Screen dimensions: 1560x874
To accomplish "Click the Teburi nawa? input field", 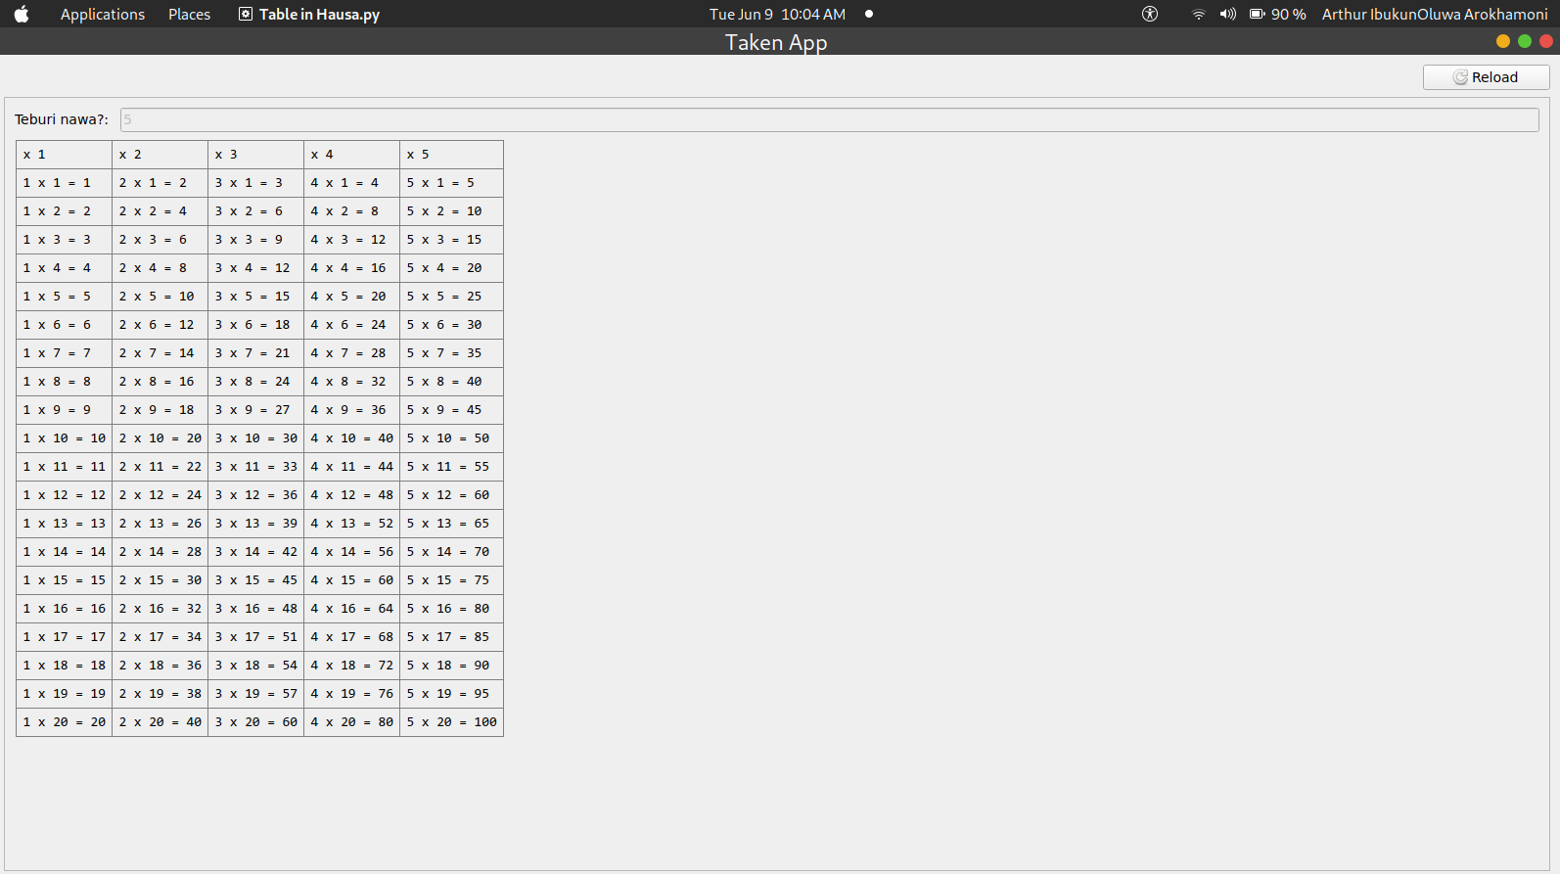I will (x=829, y=119).
